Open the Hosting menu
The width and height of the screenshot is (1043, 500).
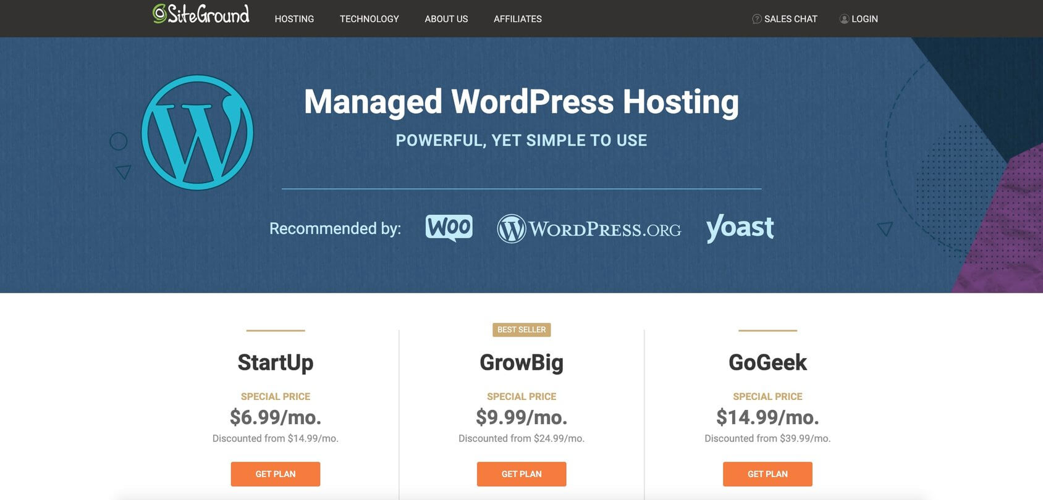(294, 19)
